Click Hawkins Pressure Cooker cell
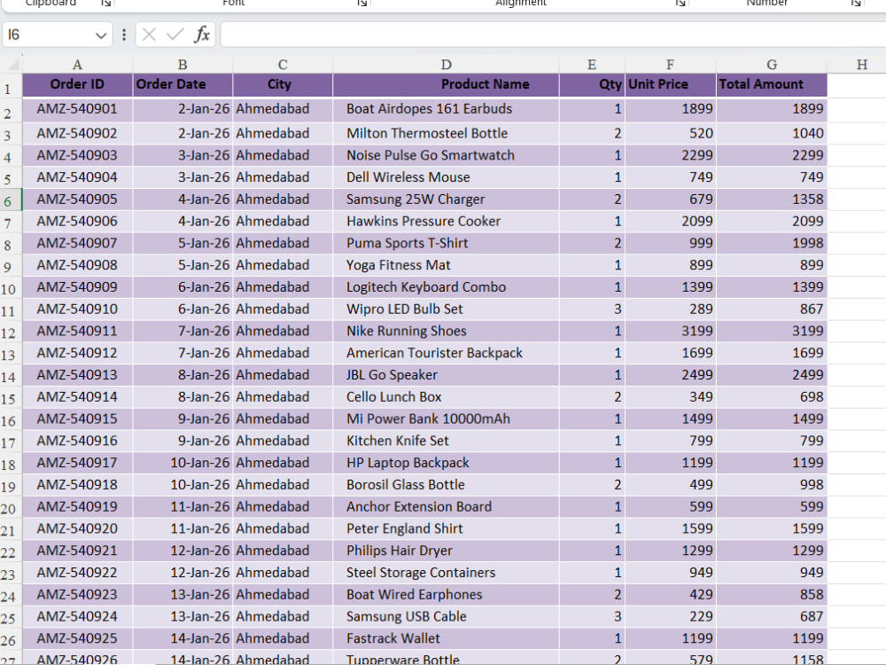This screenshot has width=886, height=665. 446,221
